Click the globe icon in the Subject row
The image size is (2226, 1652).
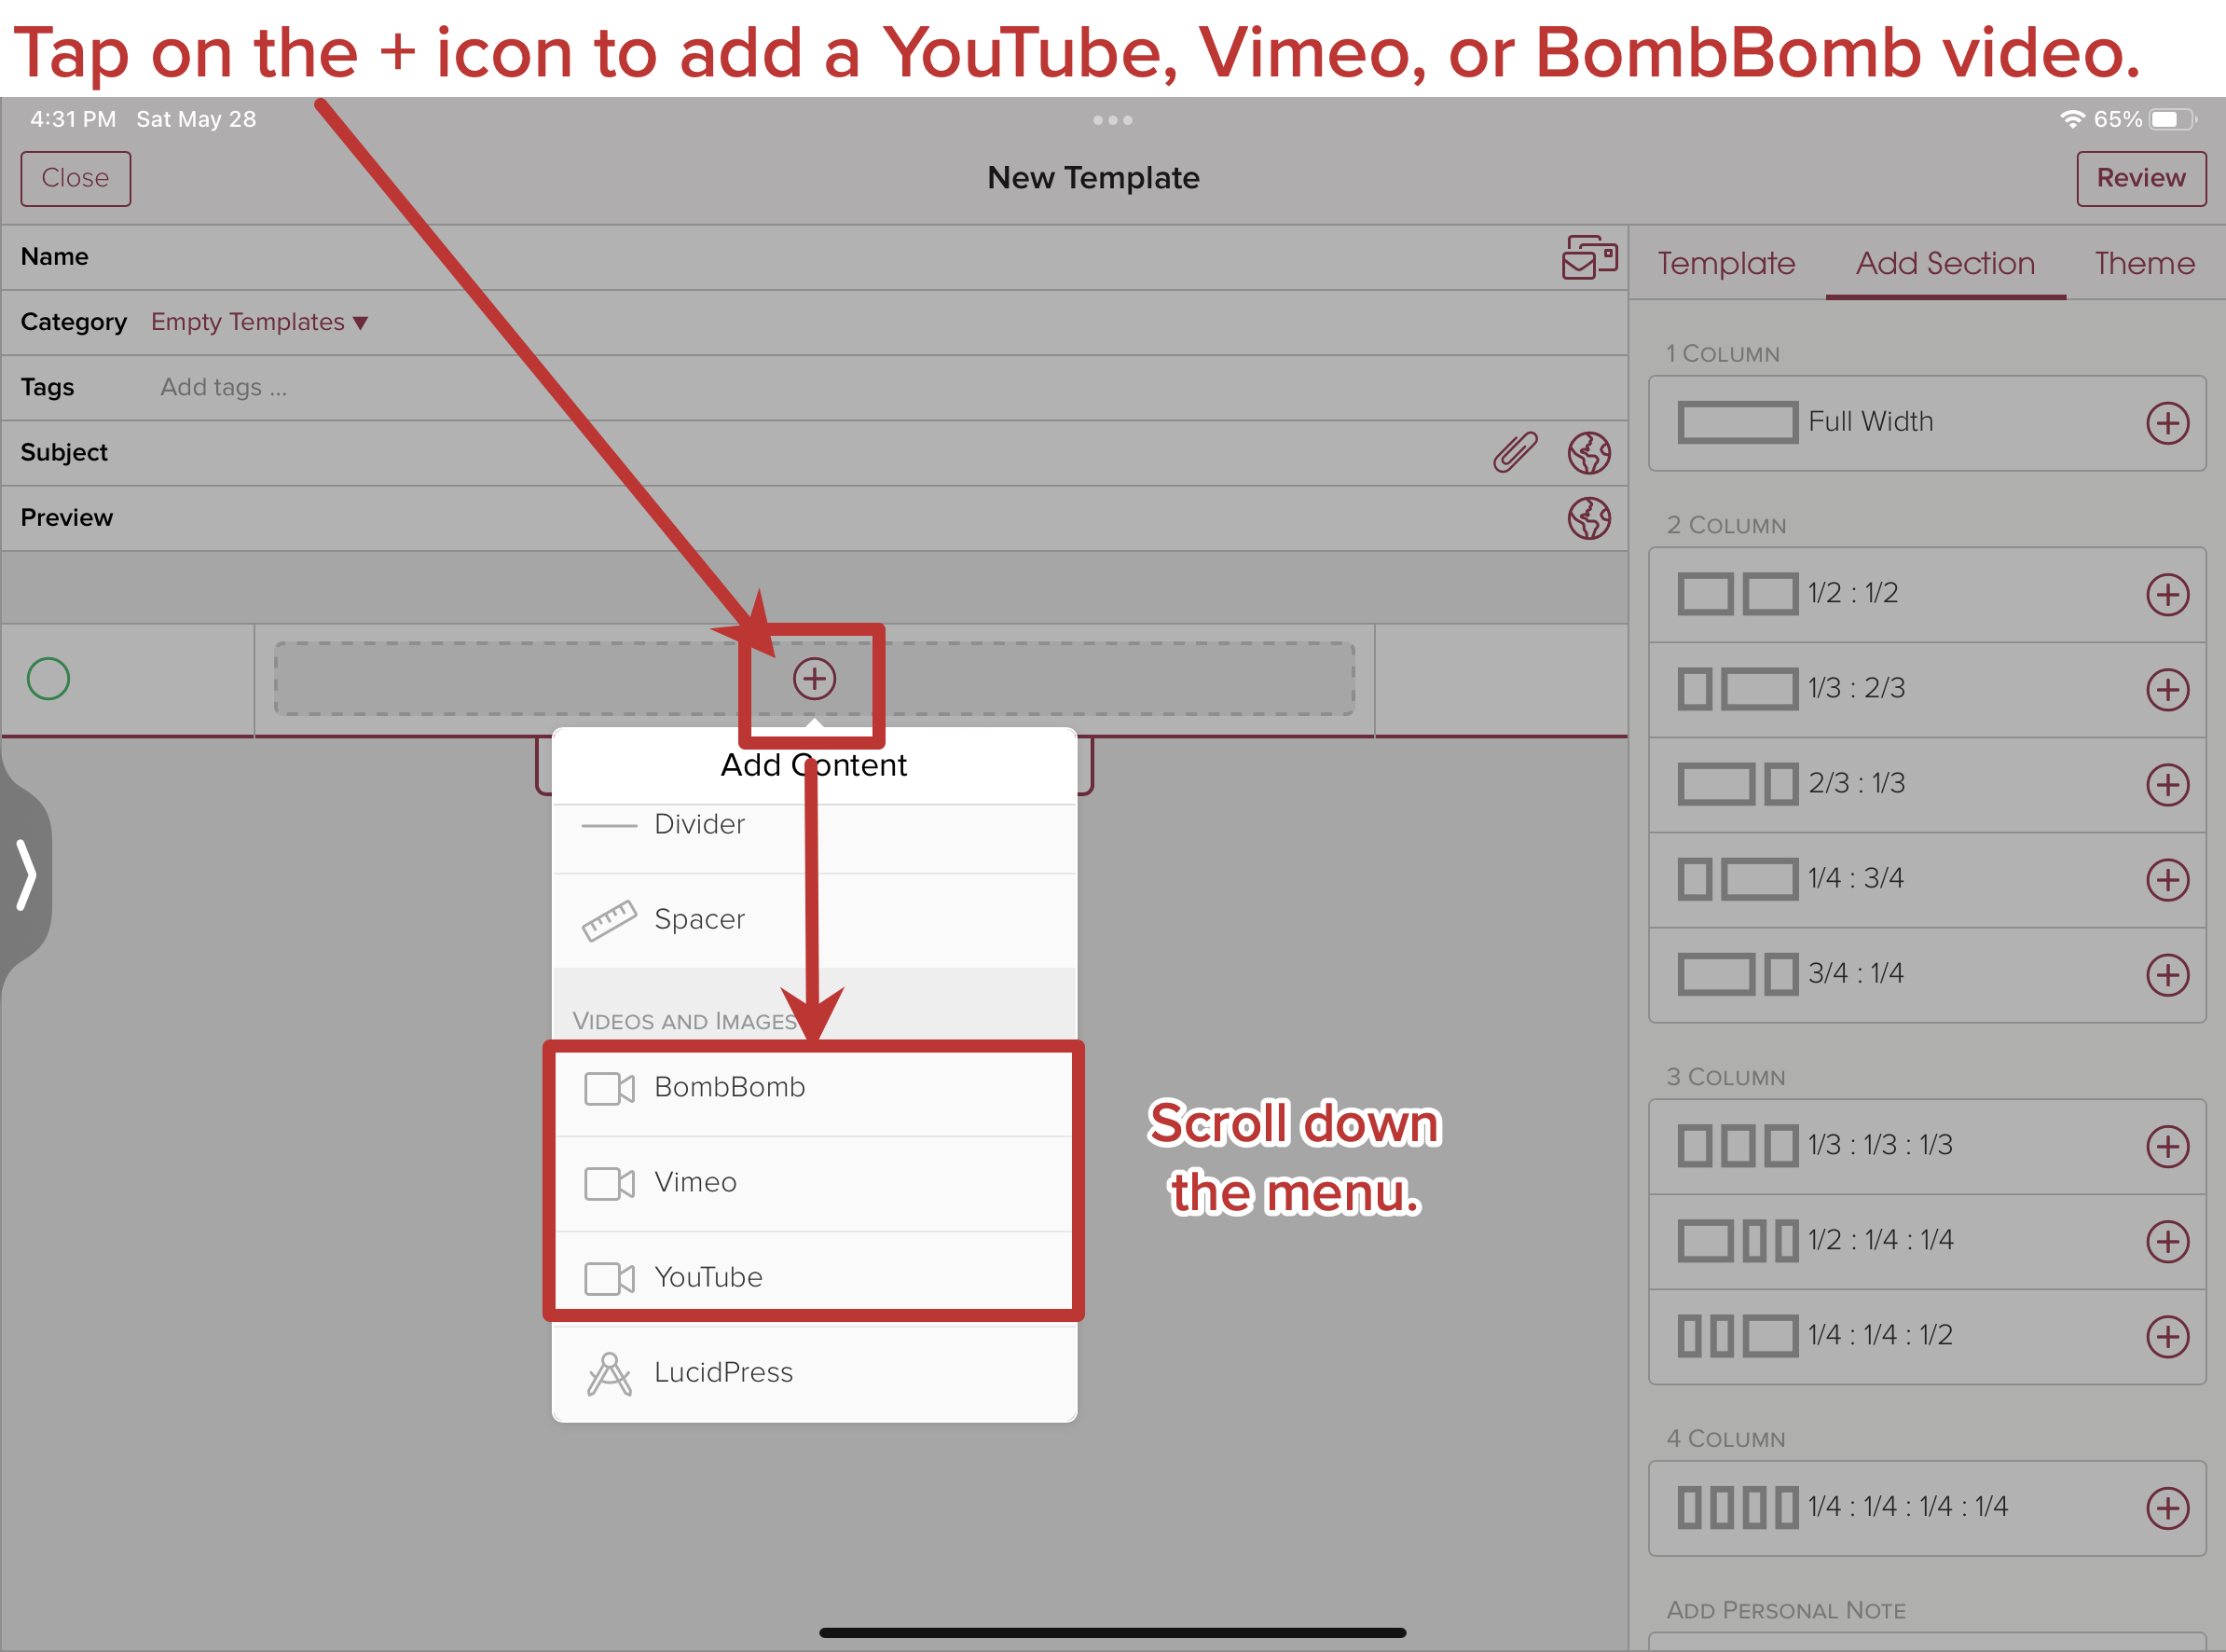[x=1588, y=453]
